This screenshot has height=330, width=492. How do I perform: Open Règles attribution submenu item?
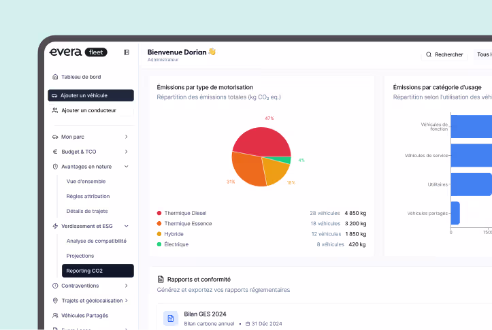tap(88, 197)
